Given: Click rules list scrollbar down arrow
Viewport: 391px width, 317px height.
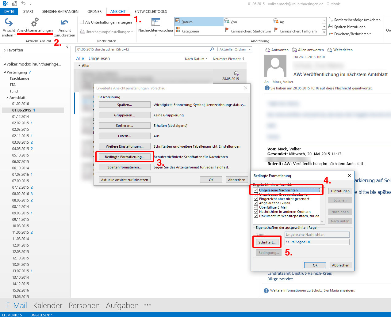Looking at the screenshot, I should 322,221.
